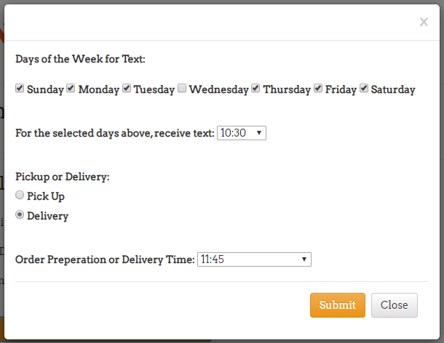Image resolution: width=444 pixels, height=343 pixels.
Task: Select the Pick Up radio button
Action: click(x=20, y=195)
